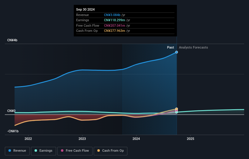Click the teal Earnings legend dot
This screenshot has width=249, height=159.
(36, 151)
